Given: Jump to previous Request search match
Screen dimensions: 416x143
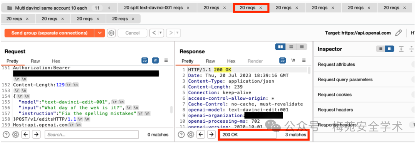Looking at the screenshot, I should point(25,135).
